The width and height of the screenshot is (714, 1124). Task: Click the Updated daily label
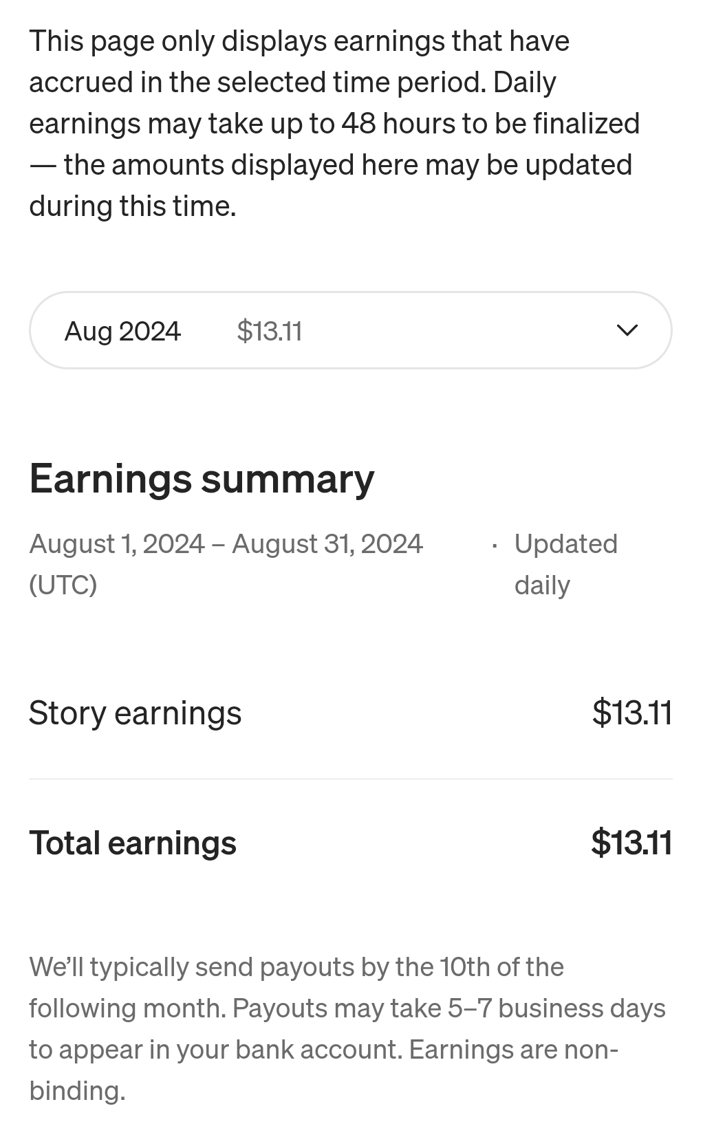(x=565, y=564)
